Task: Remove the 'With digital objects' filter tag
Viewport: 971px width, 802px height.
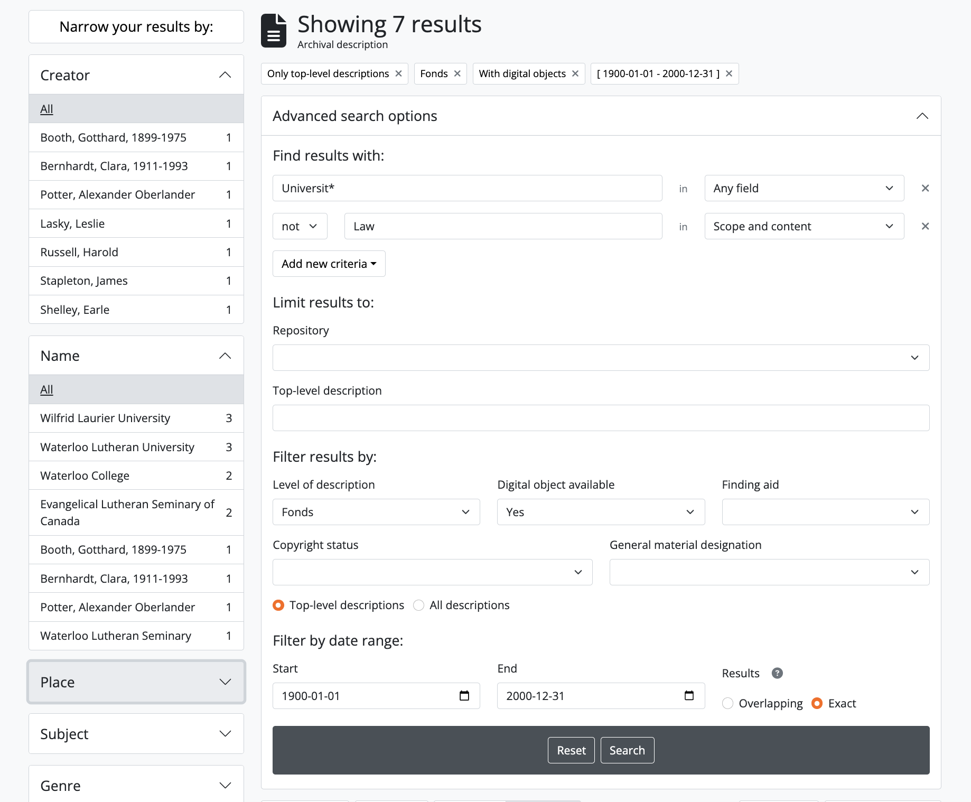Action: pos(575,73)
